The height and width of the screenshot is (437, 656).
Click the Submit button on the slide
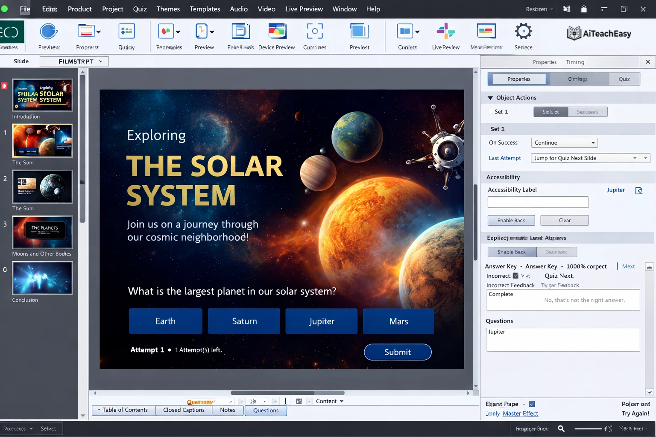397,352
